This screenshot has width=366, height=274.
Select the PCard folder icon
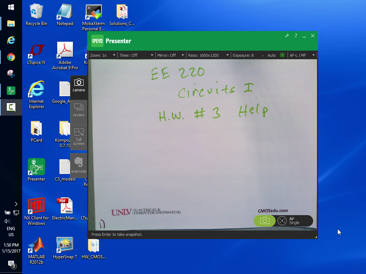point(36,132)
